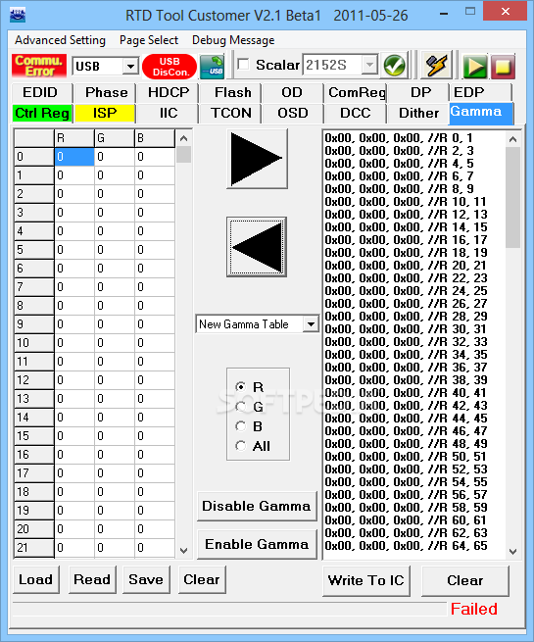Click the hex output scrollbar thumb
The height and width of the screenshot is (642, 534).
point(512,197)
